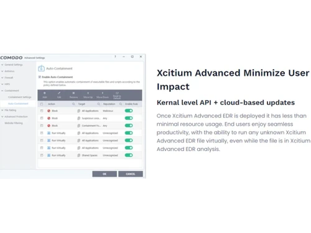Click the red Block icon in the Malicious row

[x=49, y=111]
